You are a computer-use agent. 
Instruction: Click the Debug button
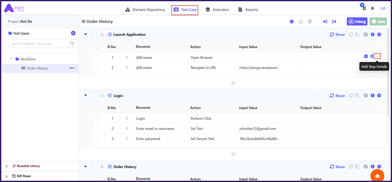(x=357, y=21)
